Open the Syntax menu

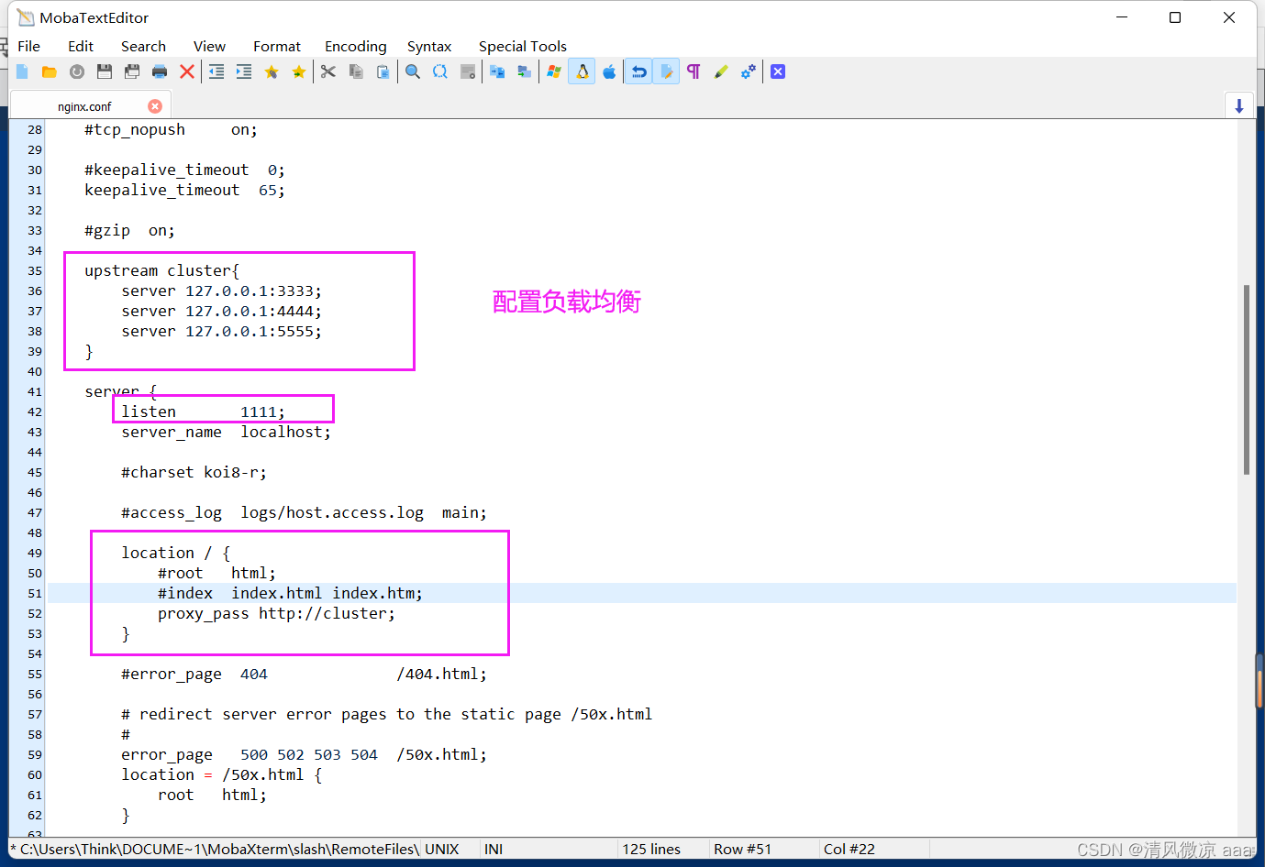tap(429, 46)
